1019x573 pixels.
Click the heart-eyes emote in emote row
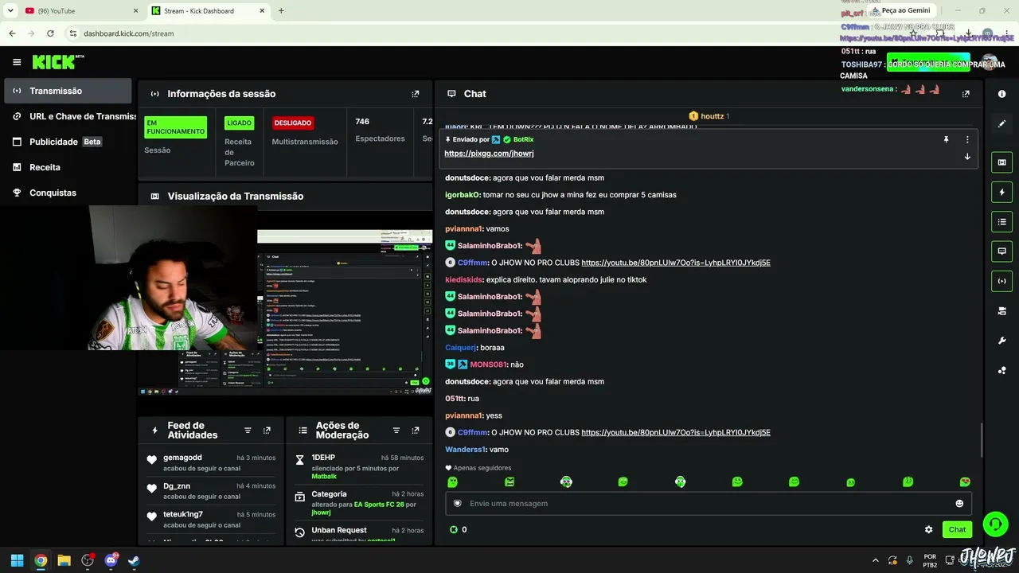(x=965, y=481)
